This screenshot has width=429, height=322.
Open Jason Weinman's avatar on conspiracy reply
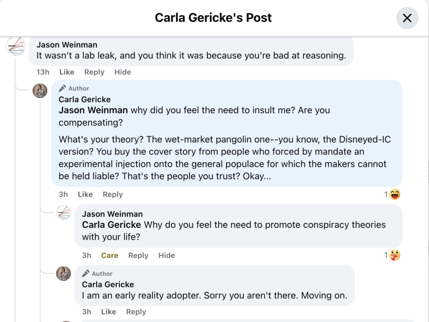[x=64, y=213]
